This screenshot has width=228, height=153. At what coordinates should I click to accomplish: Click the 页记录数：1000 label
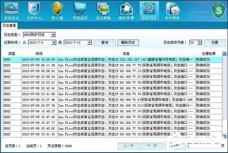coord(60,146)
